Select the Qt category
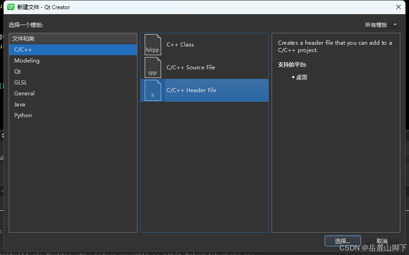The width and height of the screenshot is (409, 255). tap(73, 72)
